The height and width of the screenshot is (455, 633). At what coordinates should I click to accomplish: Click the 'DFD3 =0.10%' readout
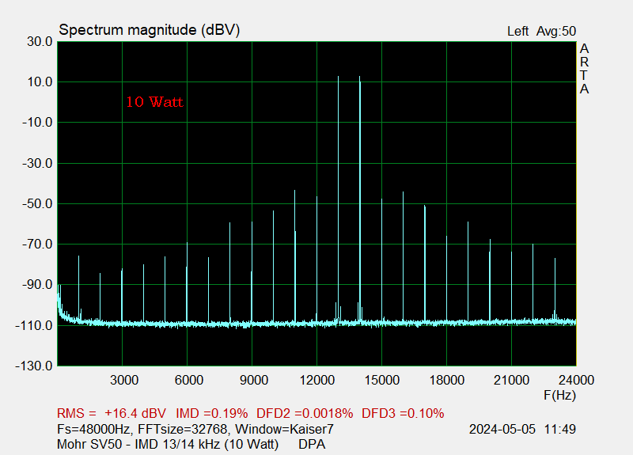pos(403,413)
